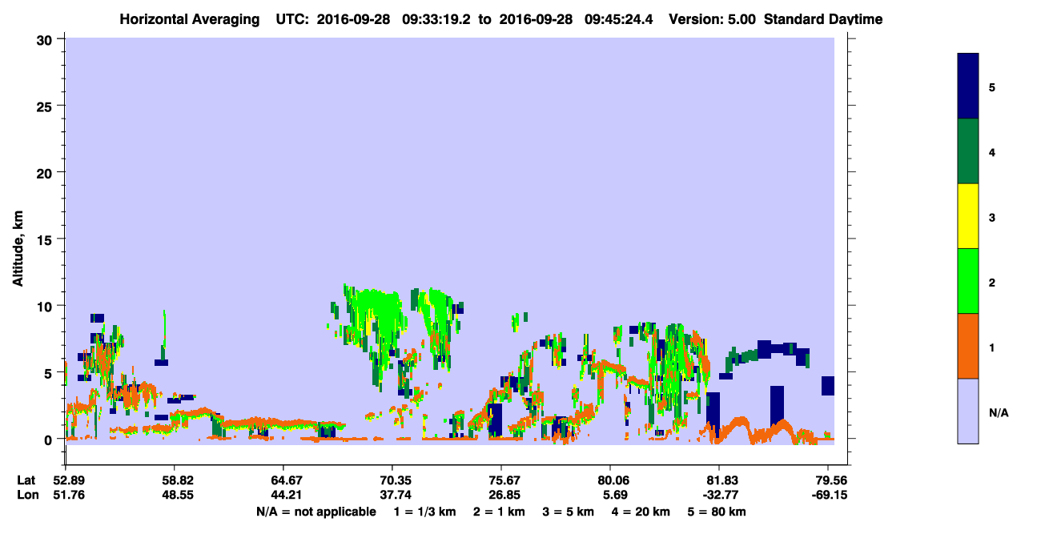Screen dimensions: 1041x534
Task: Click the colorbar 'N/A' label
Action: (x=999, y=412)
